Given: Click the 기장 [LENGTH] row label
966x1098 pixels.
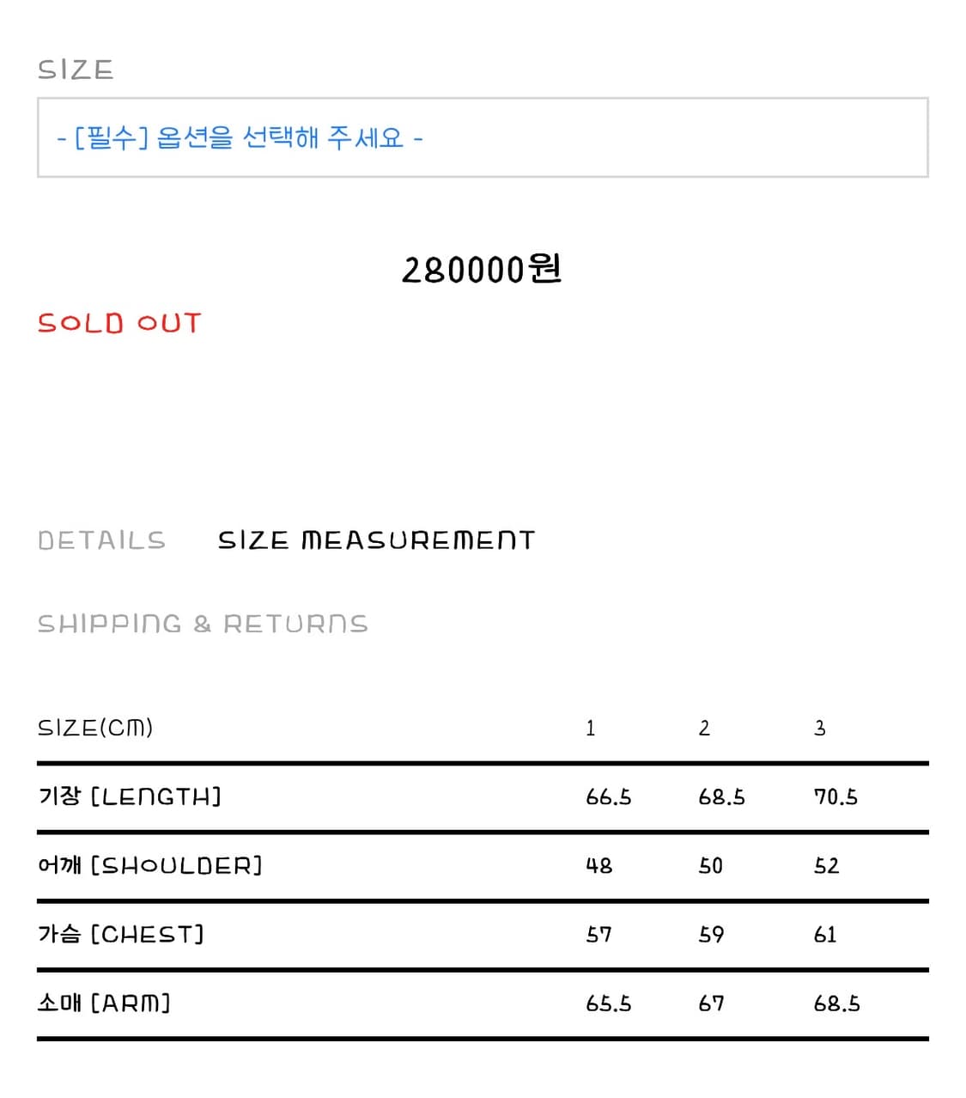Looking at the screenshot, I should point(130,796).
